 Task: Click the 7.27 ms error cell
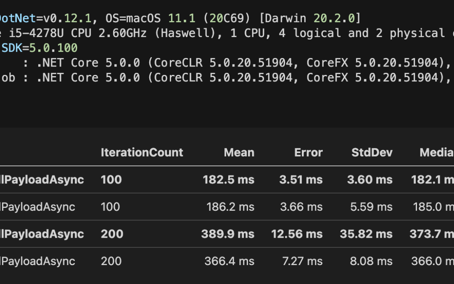(x=302, y=261)
